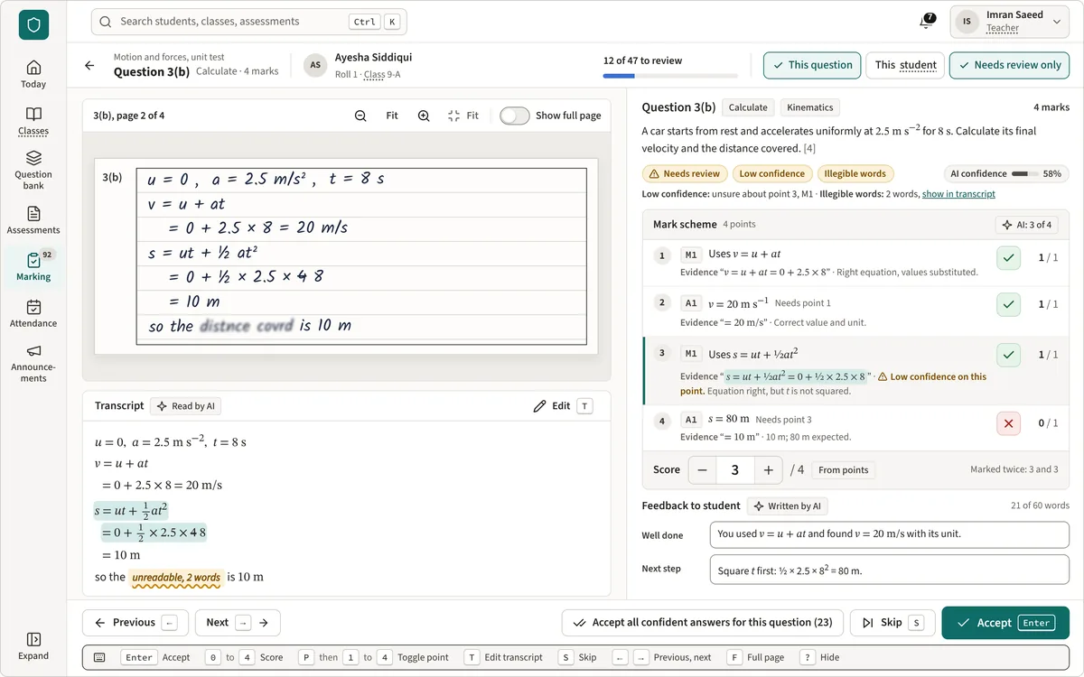Toggle point 1 check mark
The width and height of the screenshot is (1084, 677).
click(1009, 258)
